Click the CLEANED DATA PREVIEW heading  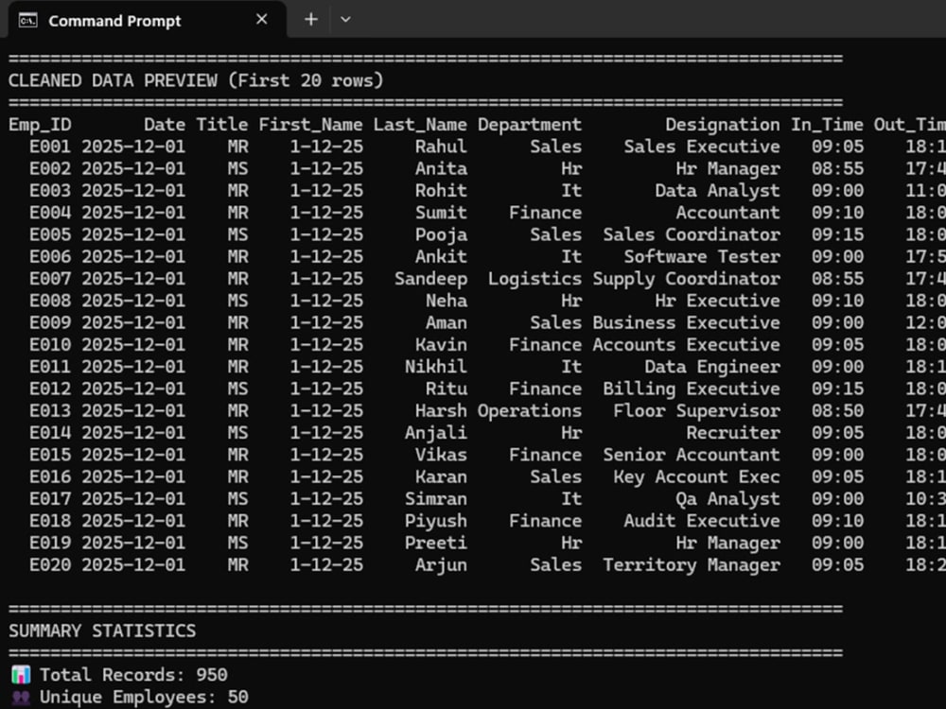(x=196, y=80)
